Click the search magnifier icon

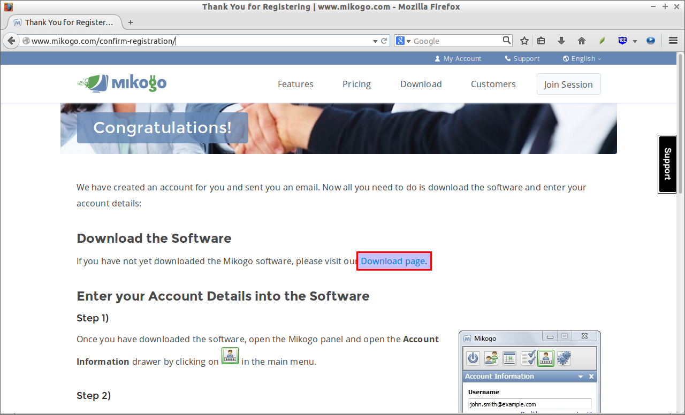coord(506,40)
